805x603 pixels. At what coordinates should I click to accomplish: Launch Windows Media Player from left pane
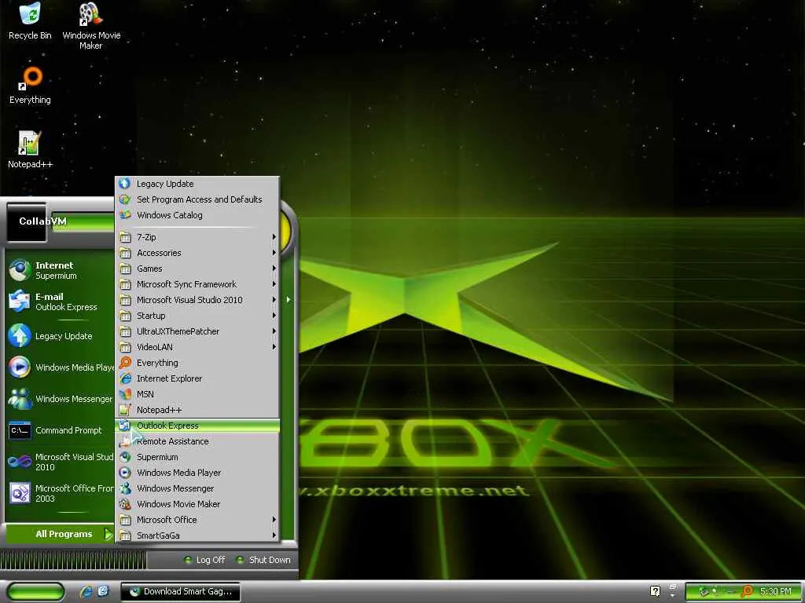pos(60,367)
